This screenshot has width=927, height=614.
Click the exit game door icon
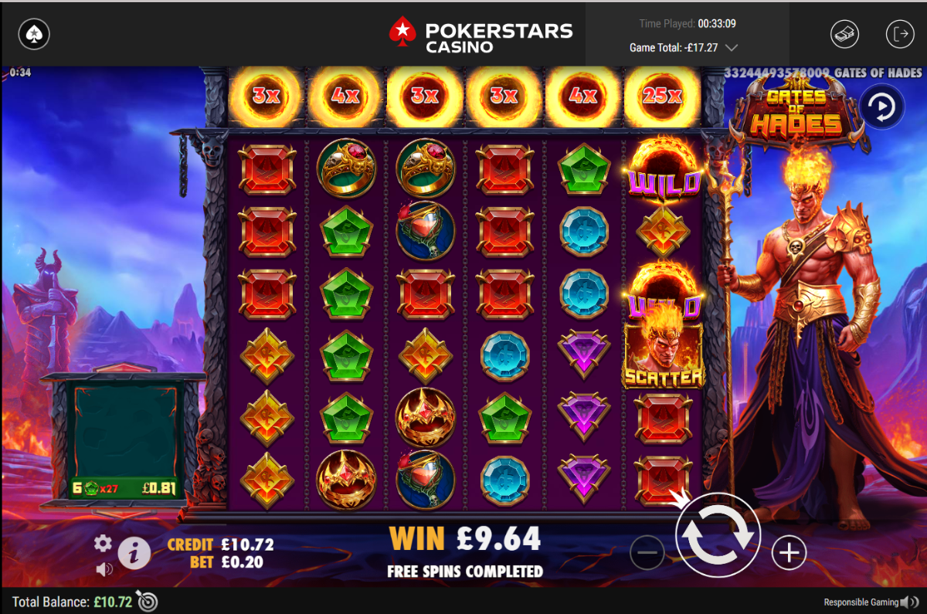click(899, 34)
